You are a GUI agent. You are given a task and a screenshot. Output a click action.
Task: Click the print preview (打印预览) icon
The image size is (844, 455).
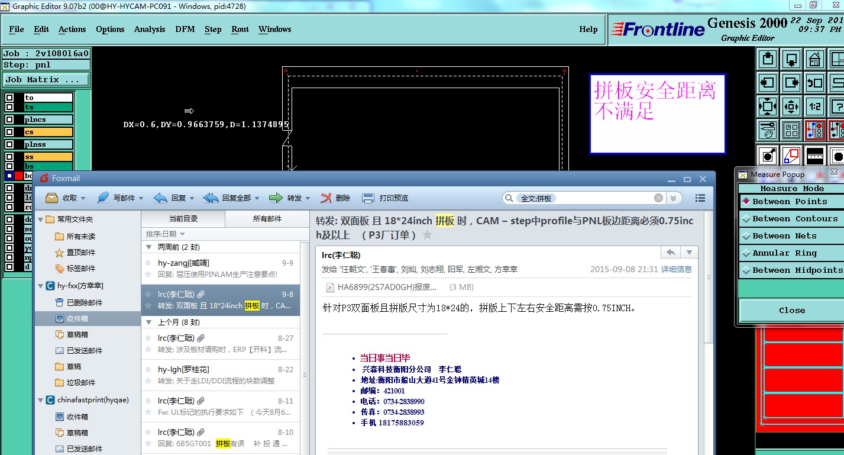[368, 198]
